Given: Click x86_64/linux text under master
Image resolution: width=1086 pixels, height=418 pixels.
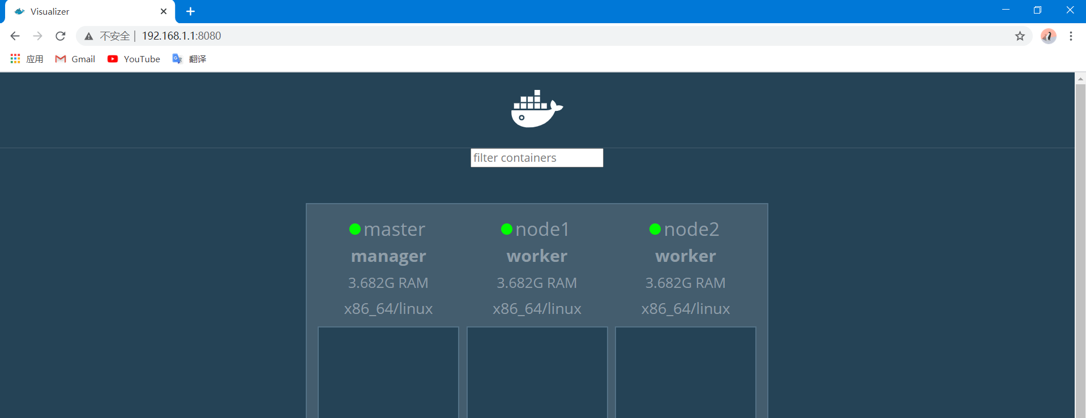Looking at the screenshot, I should click(388, 309).
